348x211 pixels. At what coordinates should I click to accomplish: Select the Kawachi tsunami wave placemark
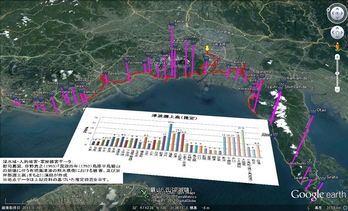pyautogui.click(x=172, y=23)
